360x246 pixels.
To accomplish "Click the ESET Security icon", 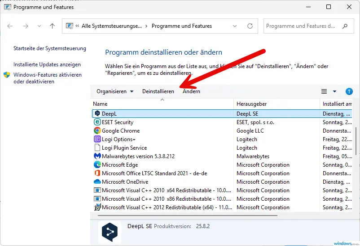I will pos(97,122).
